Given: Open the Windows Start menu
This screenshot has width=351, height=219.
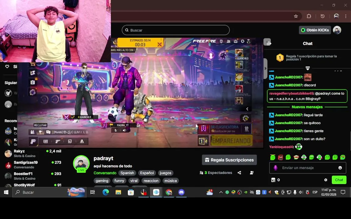Looking at the screenshot, I should coord(6,192).
